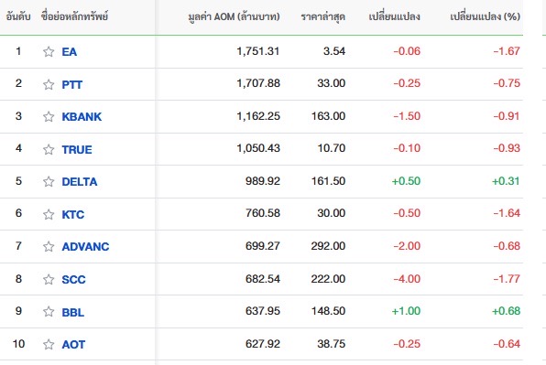Select the star next to BBL
Image resolution: width=546 pixels, height=365 pixels.
coord(49,311)
